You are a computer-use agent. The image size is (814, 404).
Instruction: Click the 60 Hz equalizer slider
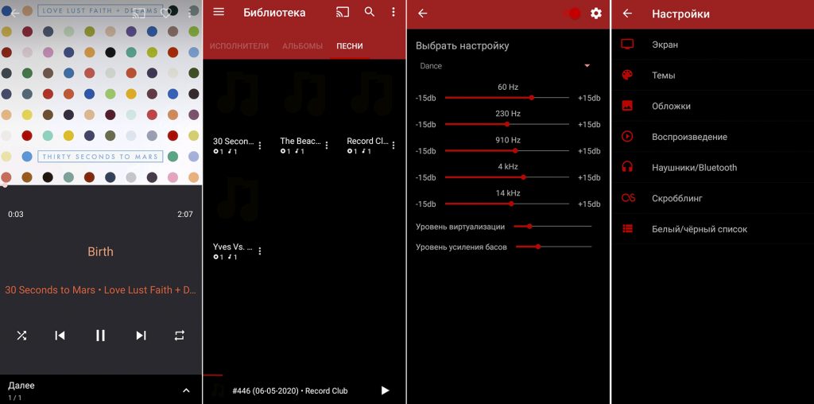[x=507, y=98]
